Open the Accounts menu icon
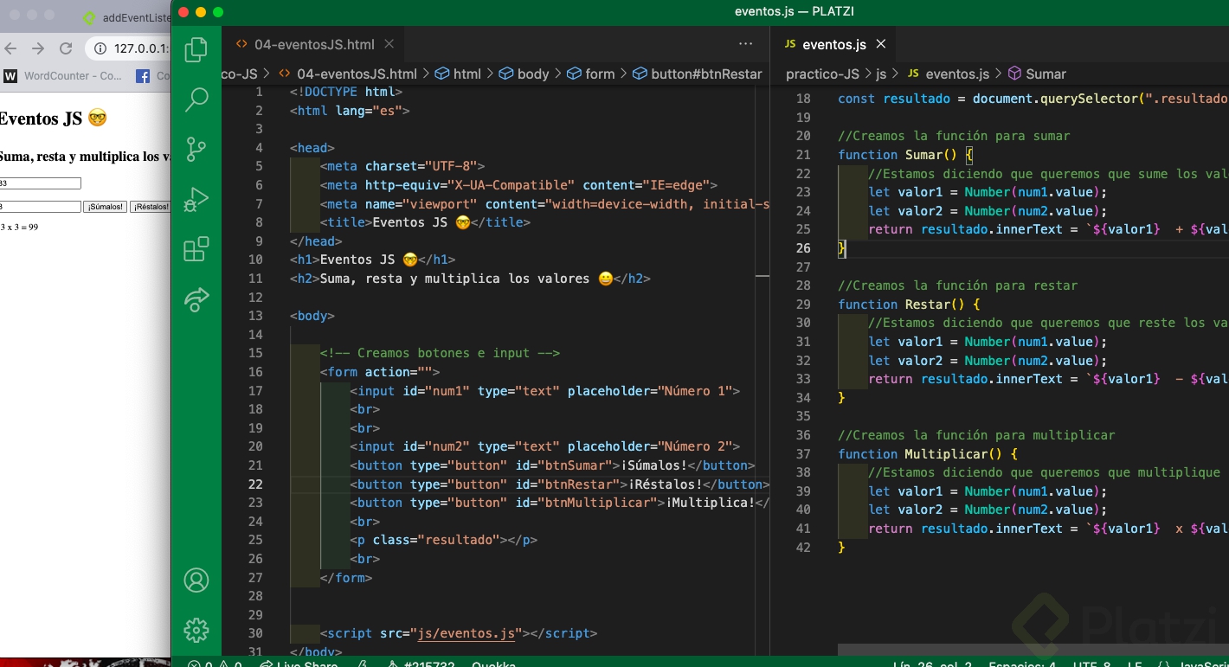Image resolution: width=1229 pixels, height=667 pixels. tap(196, 580)
